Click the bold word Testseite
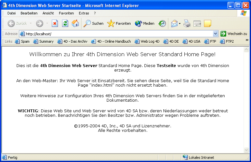 tap(166, 65)
